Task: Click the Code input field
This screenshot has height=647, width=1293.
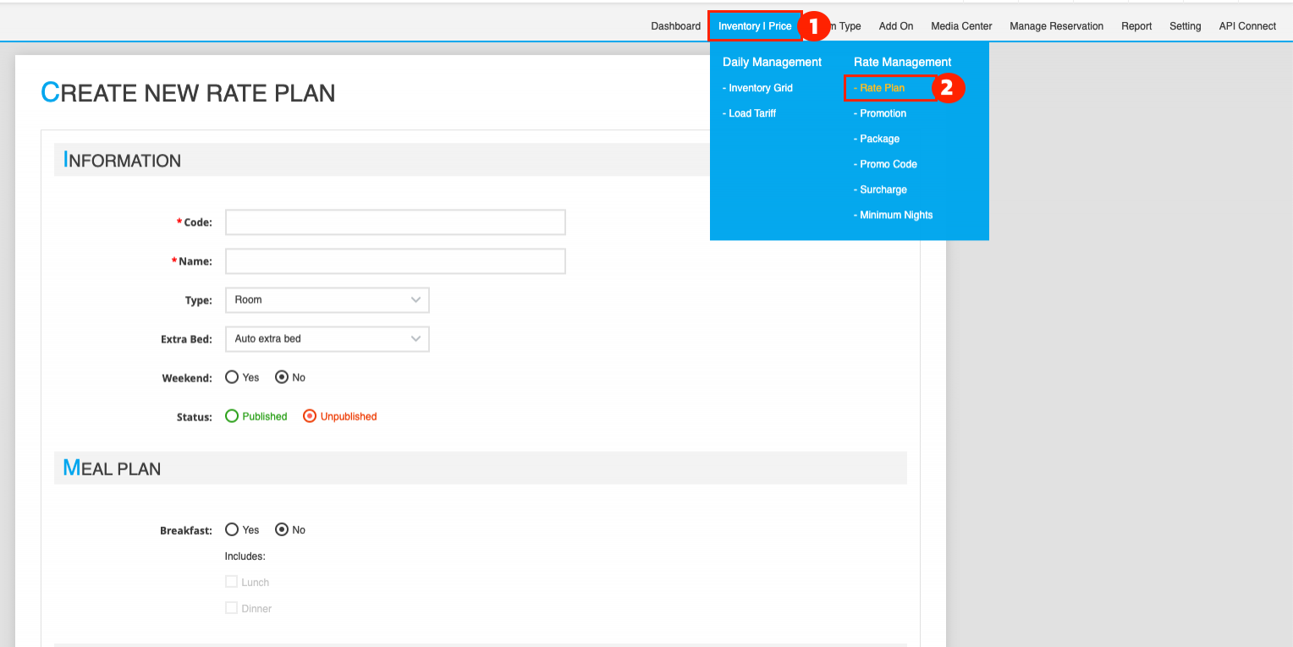Action: tap(395, 222)
